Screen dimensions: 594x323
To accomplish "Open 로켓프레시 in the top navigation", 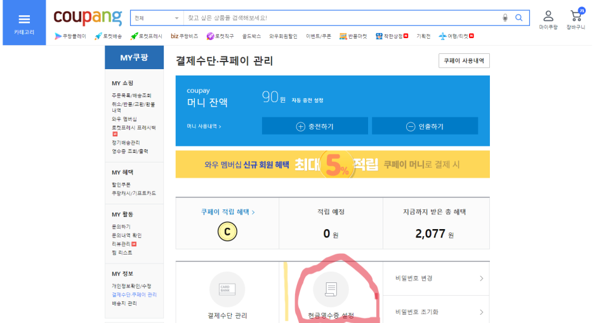I will click(x=146, y=36).
